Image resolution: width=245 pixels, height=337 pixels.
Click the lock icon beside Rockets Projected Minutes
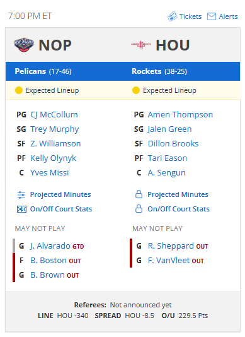point(139,194)
